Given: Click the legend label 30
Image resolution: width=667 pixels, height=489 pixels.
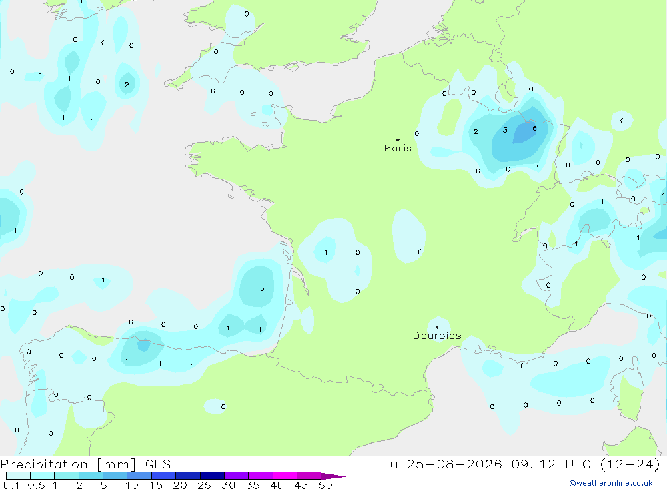Looking at the screenshot, I should click(x=229, y=485).
